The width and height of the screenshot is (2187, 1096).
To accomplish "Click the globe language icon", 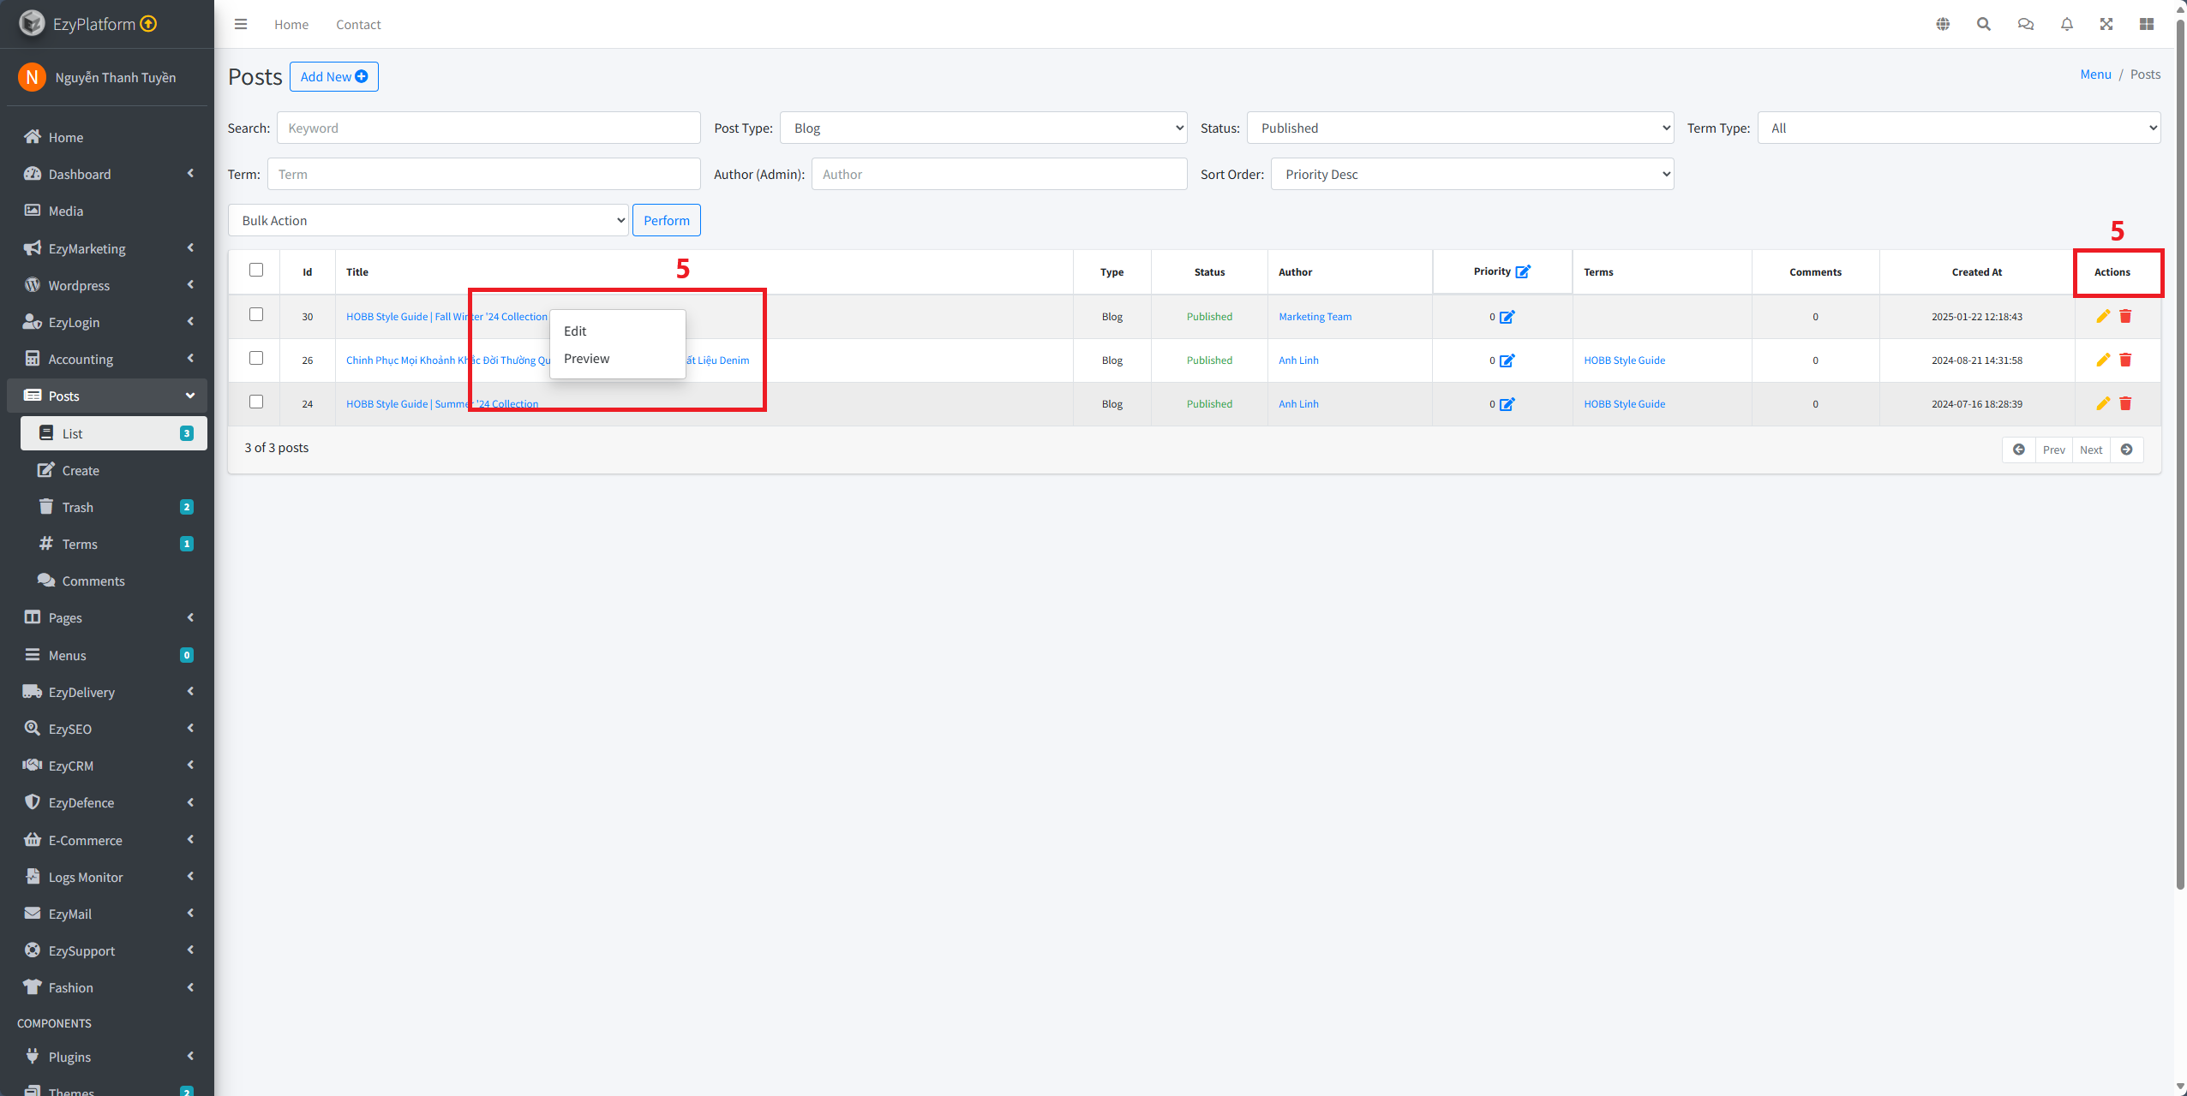I will 1943,24.
